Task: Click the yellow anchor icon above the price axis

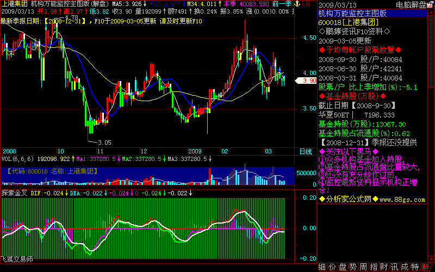Action: pos(297,4)
